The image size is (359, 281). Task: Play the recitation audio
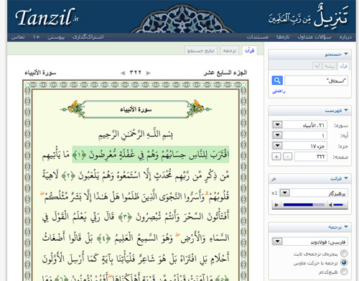coord(276,205)
